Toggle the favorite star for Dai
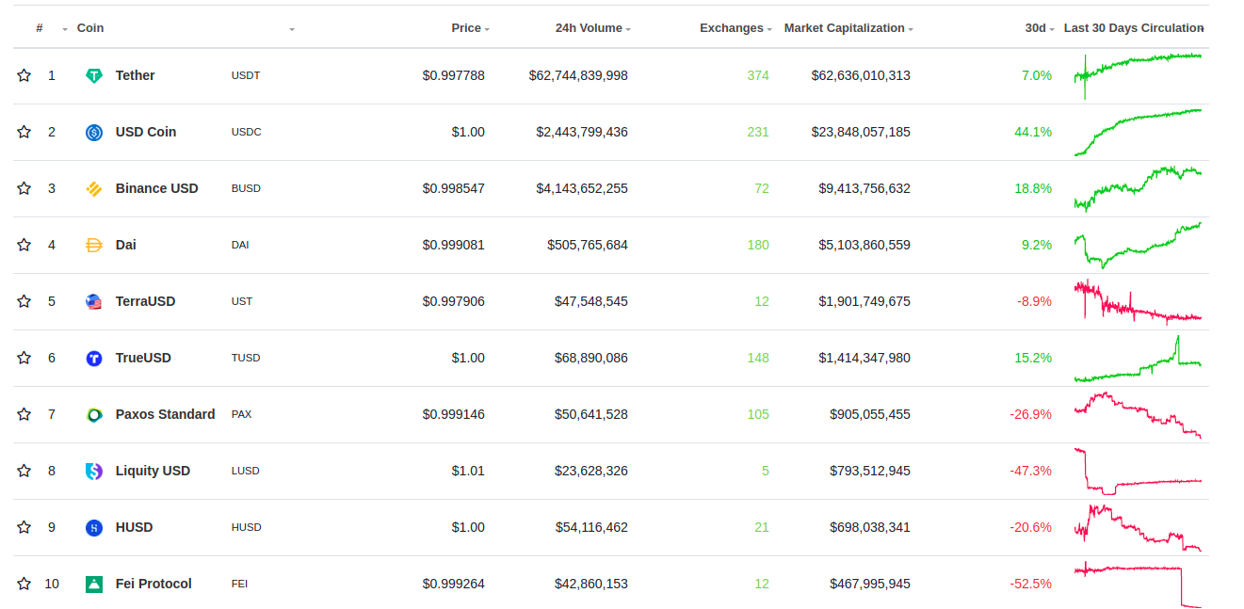This screenshot has width=1244, height=609. (x=24, y=245)
